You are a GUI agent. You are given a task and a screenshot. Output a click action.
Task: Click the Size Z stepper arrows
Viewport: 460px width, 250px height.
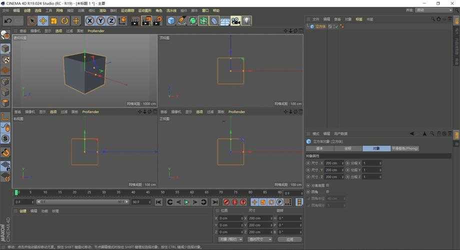[342, 177]
